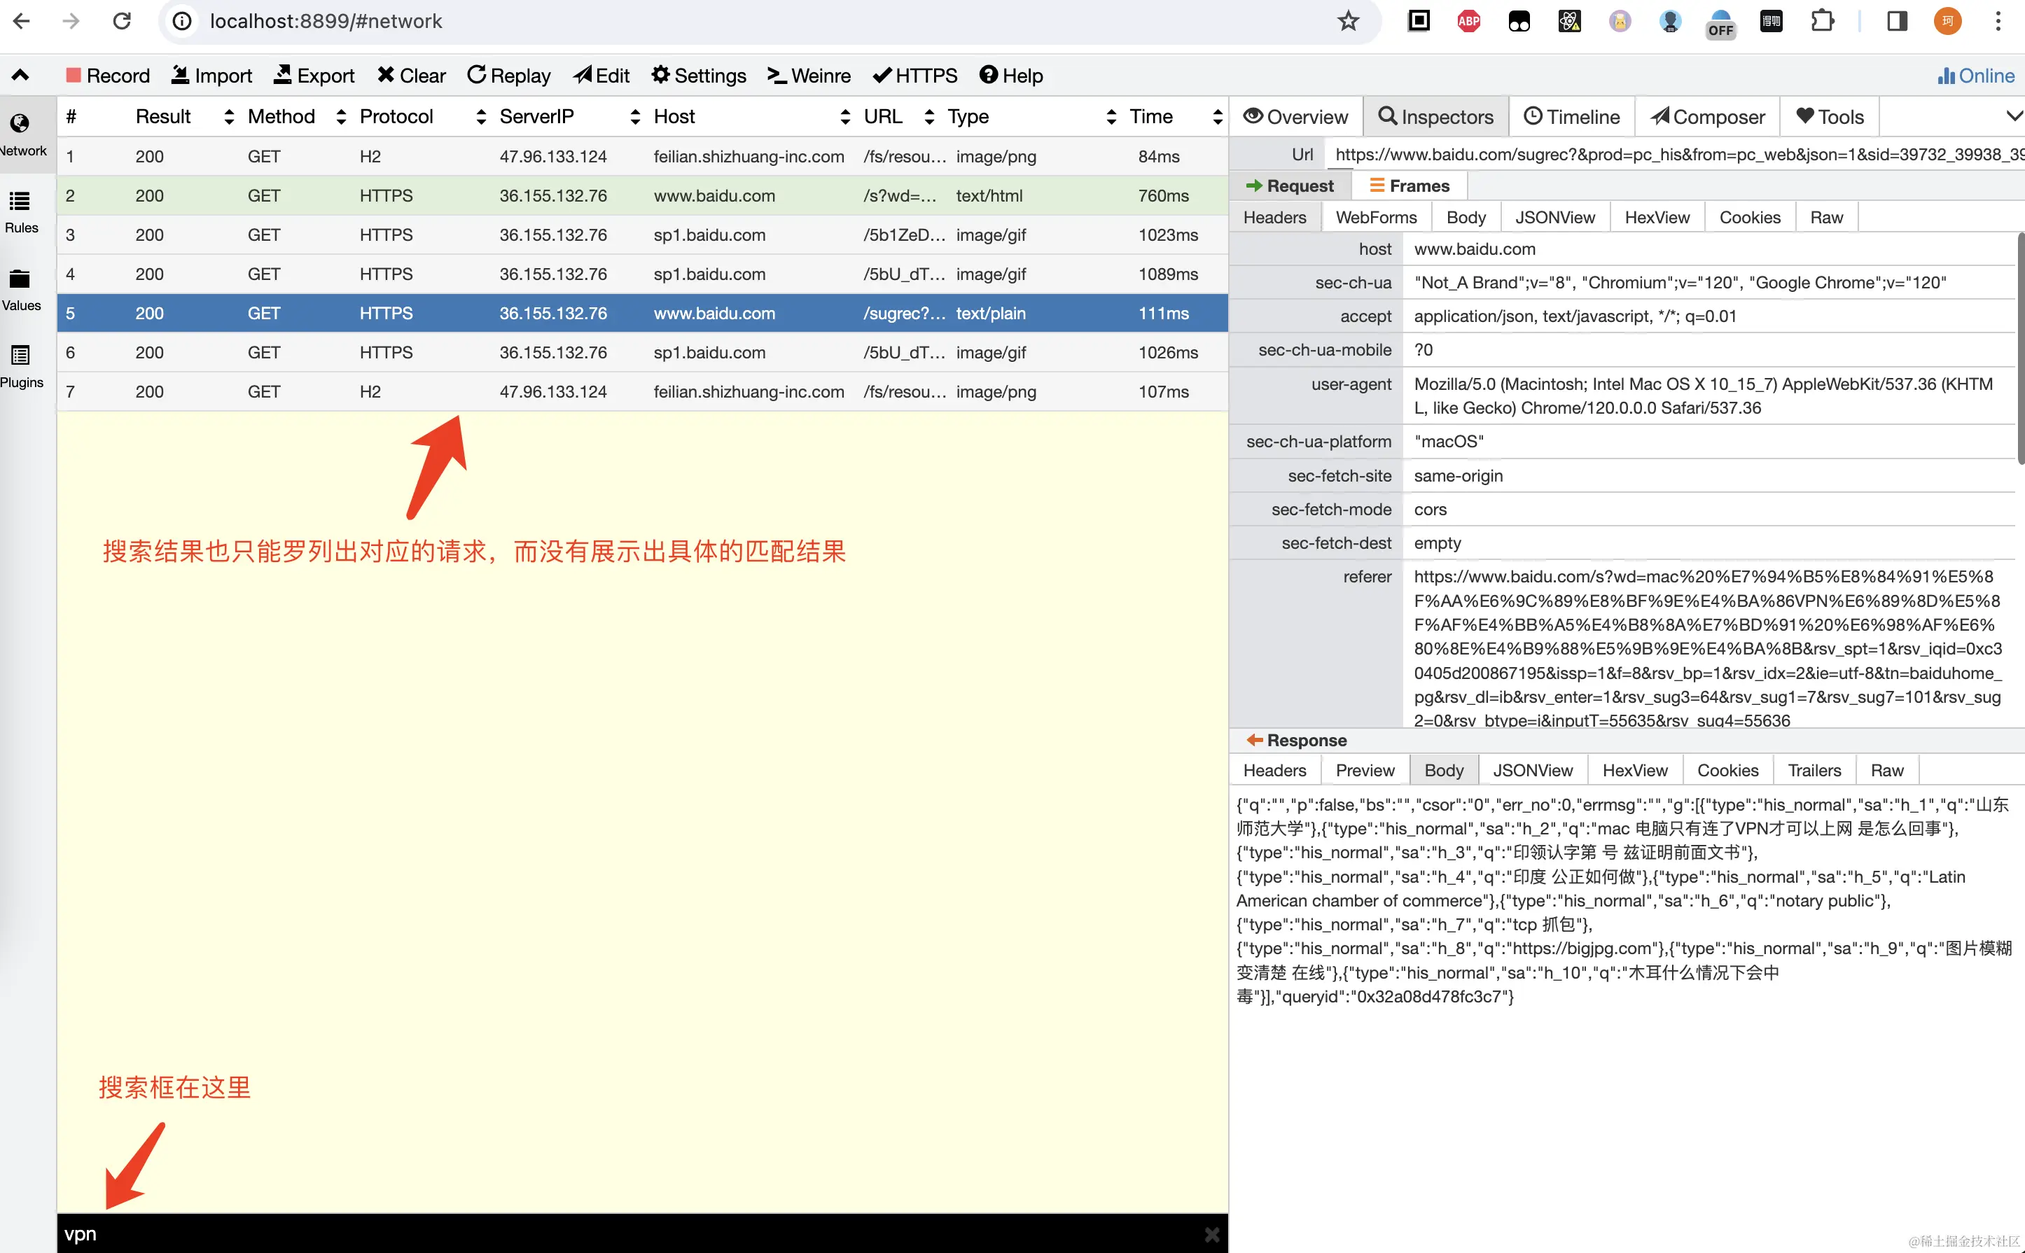The height and width of the screenshot is (1253, 2025).
Task: Expand the chevron beside the Tools tab
Action: (2013, 117)
